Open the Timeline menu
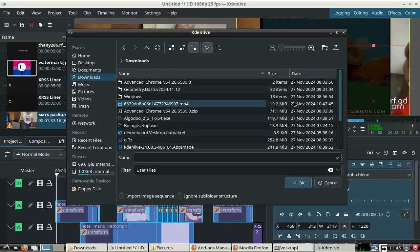 coord(106,13)
